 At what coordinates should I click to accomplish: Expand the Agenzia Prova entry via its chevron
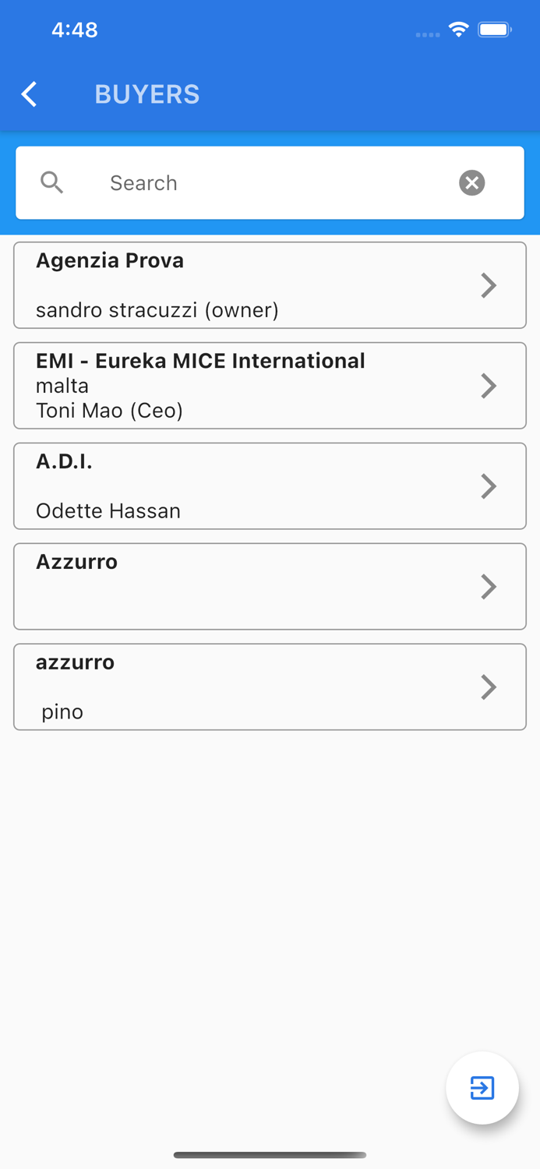[489, 285]
